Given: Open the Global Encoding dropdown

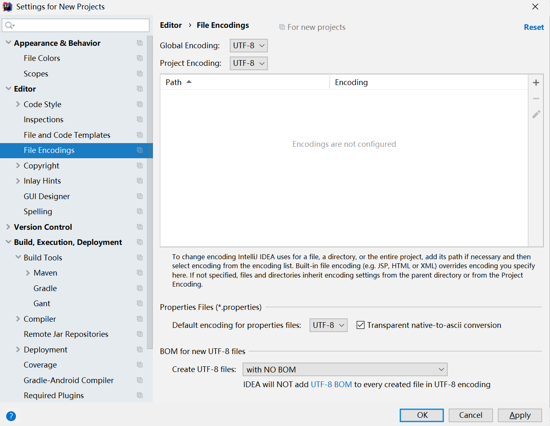Looking at the screenshot, I should pyautogui.click(x=249, y=45).
